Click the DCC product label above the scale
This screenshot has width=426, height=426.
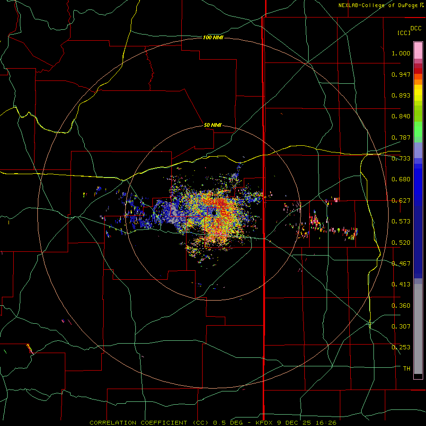click(x=416, y=28)
